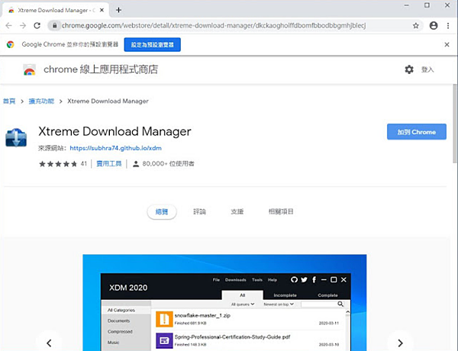
Task: Select Documents in XDM sidebar
Action: click(118, 320)
